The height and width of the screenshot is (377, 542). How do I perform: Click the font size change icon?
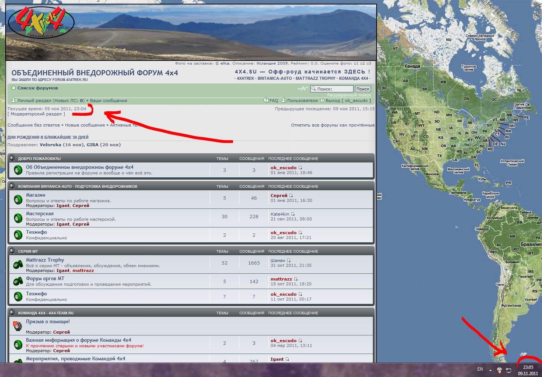(x=303, y=89)
